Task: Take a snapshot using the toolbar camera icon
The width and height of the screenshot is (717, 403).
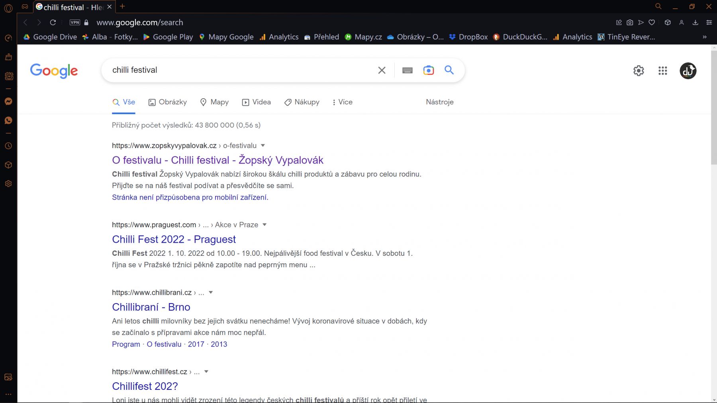Action: [630, 23]
